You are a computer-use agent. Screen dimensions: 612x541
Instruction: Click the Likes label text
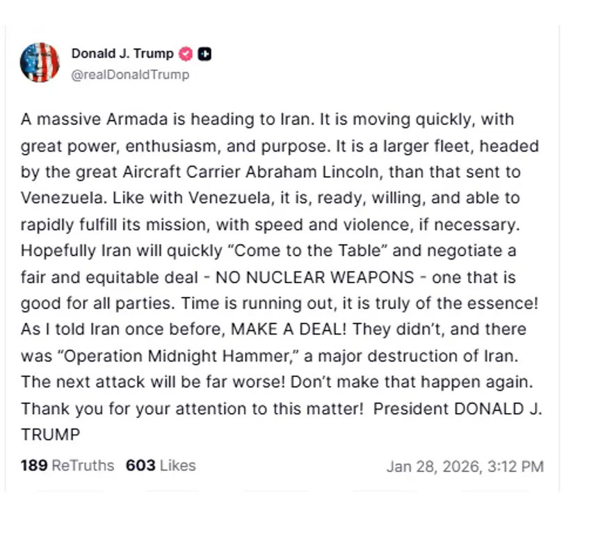click(x=179, y=466)
